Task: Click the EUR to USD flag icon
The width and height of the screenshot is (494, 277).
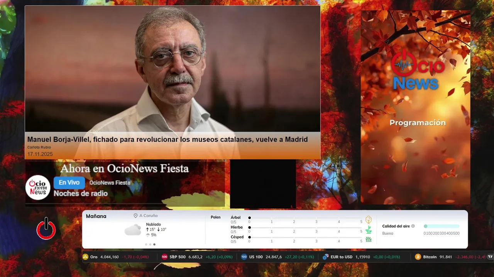Action: point(325,257)
